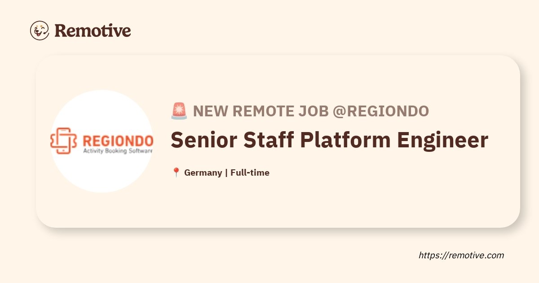Click the word REMOTE in the heading

pyautogui.click(x=261, y=111)
